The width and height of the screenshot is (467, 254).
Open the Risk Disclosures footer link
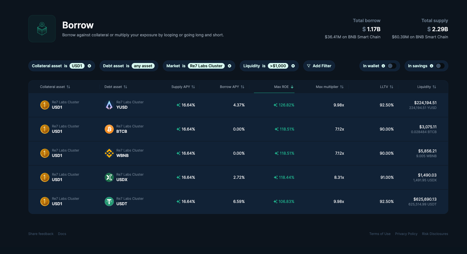[435, 234]
